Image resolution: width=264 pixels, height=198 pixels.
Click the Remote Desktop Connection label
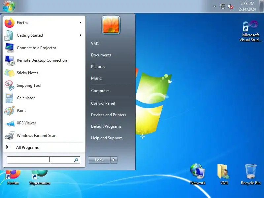point(42,60)
